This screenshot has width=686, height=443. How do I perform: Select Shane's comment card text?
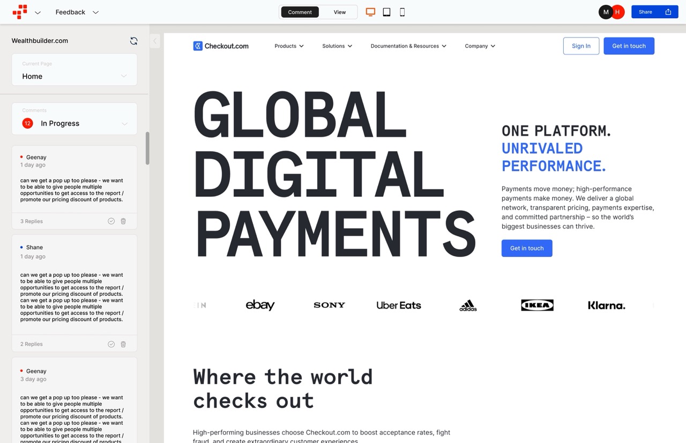[x=72, y=297]
